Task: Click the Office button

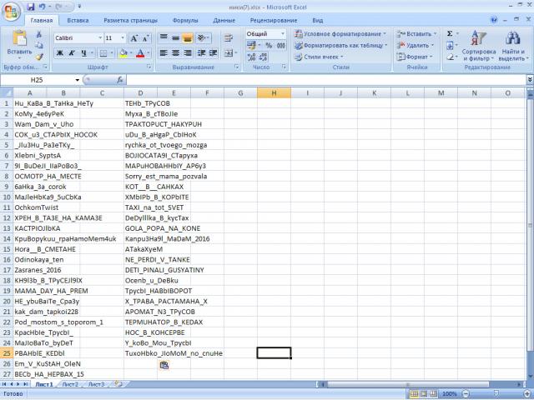Action: (x=11, y=9)
